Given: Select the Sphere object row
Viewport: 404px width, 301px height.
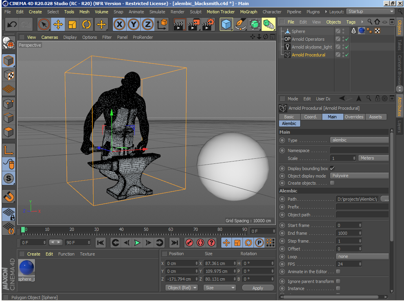Looking at the screenshot, I should 298,31.
